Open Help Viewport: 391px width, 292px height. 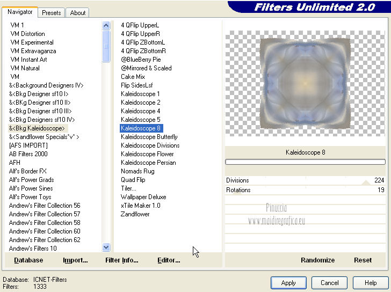pyautogui.click(x=370, y=283)
